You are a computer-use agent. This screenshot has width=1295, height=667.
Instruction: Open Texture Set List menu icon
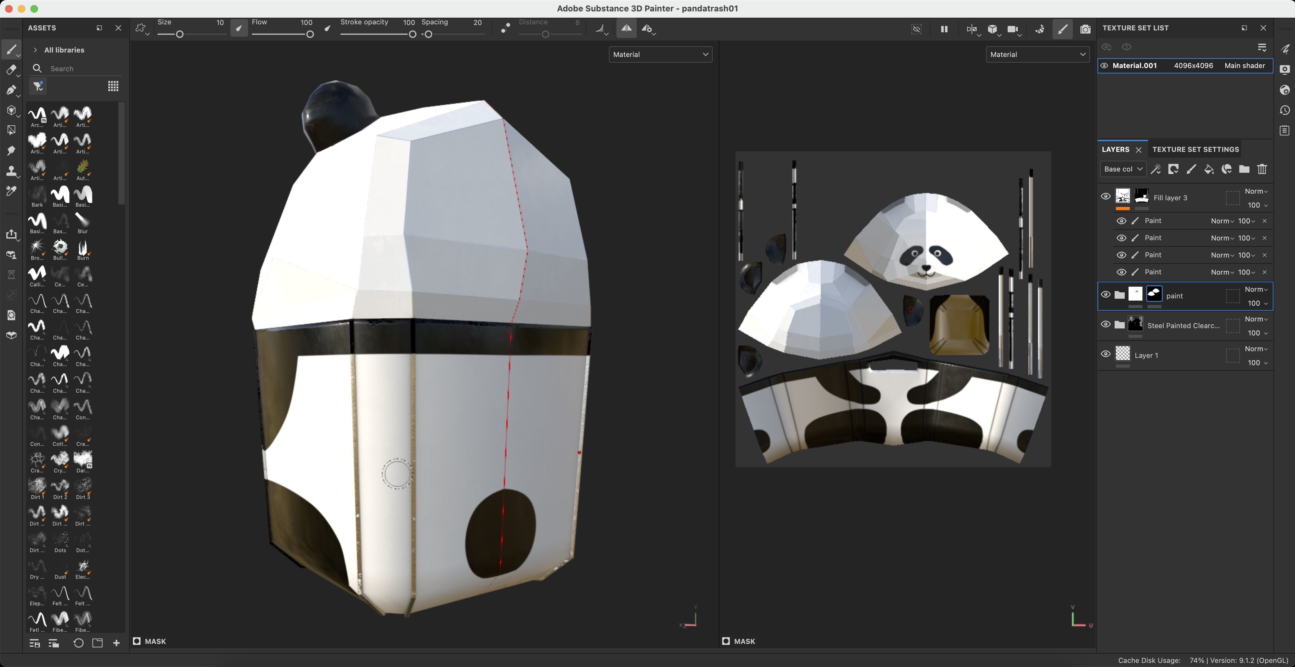(1262, 47)
